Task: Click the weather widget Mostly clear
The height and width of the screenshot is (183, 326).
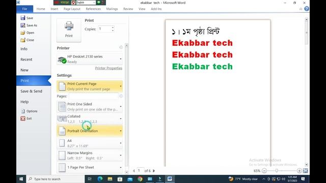Action: click(x=243, y=179)
